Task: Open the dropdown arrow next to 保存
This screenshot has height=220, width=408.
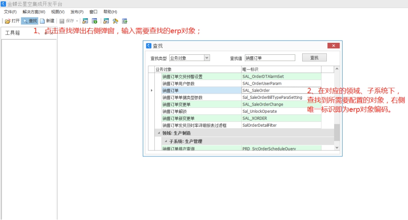Action: [x=77, y=21]
